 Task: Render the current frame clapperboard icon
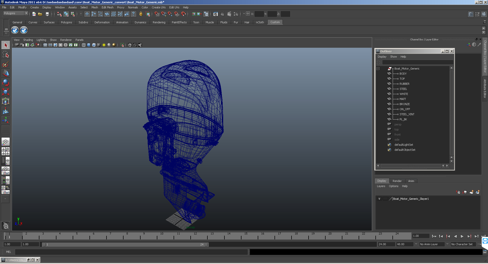point(223,14)
